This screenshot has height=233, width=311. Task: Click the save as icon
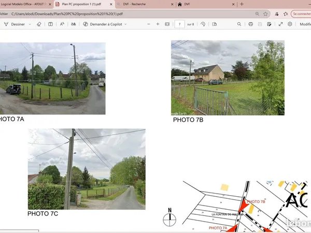pos(269,24)
